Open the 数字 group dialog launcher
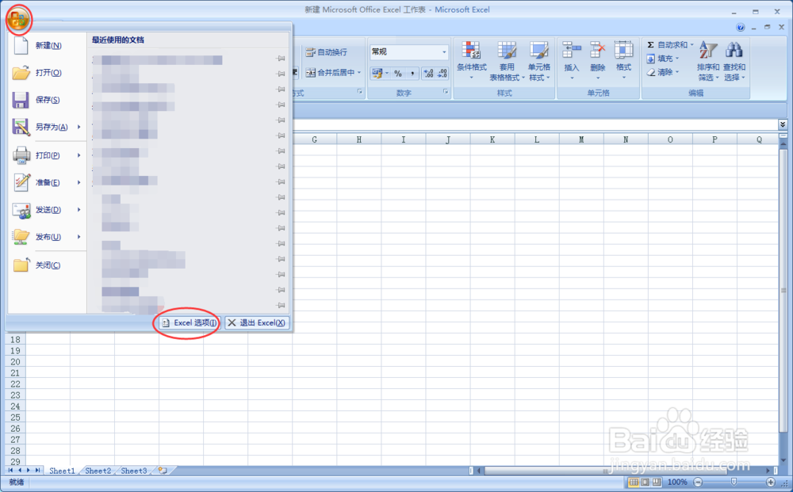The width and height of the screenshot is (793, 492). click(x=446, y=92)
